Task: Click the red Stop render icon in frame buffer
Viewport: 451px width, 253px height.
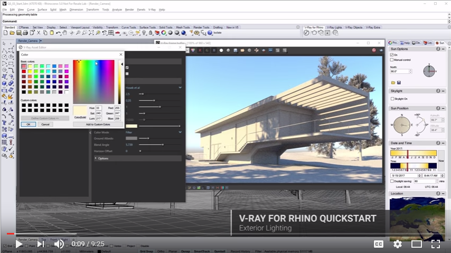Action: tap(374, 50)
